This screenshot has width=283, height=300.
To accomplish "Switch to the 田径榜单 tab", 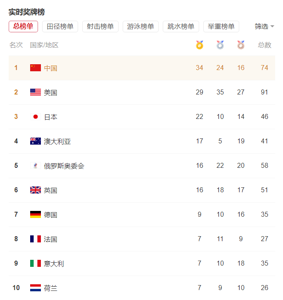I will coord(60,27).
